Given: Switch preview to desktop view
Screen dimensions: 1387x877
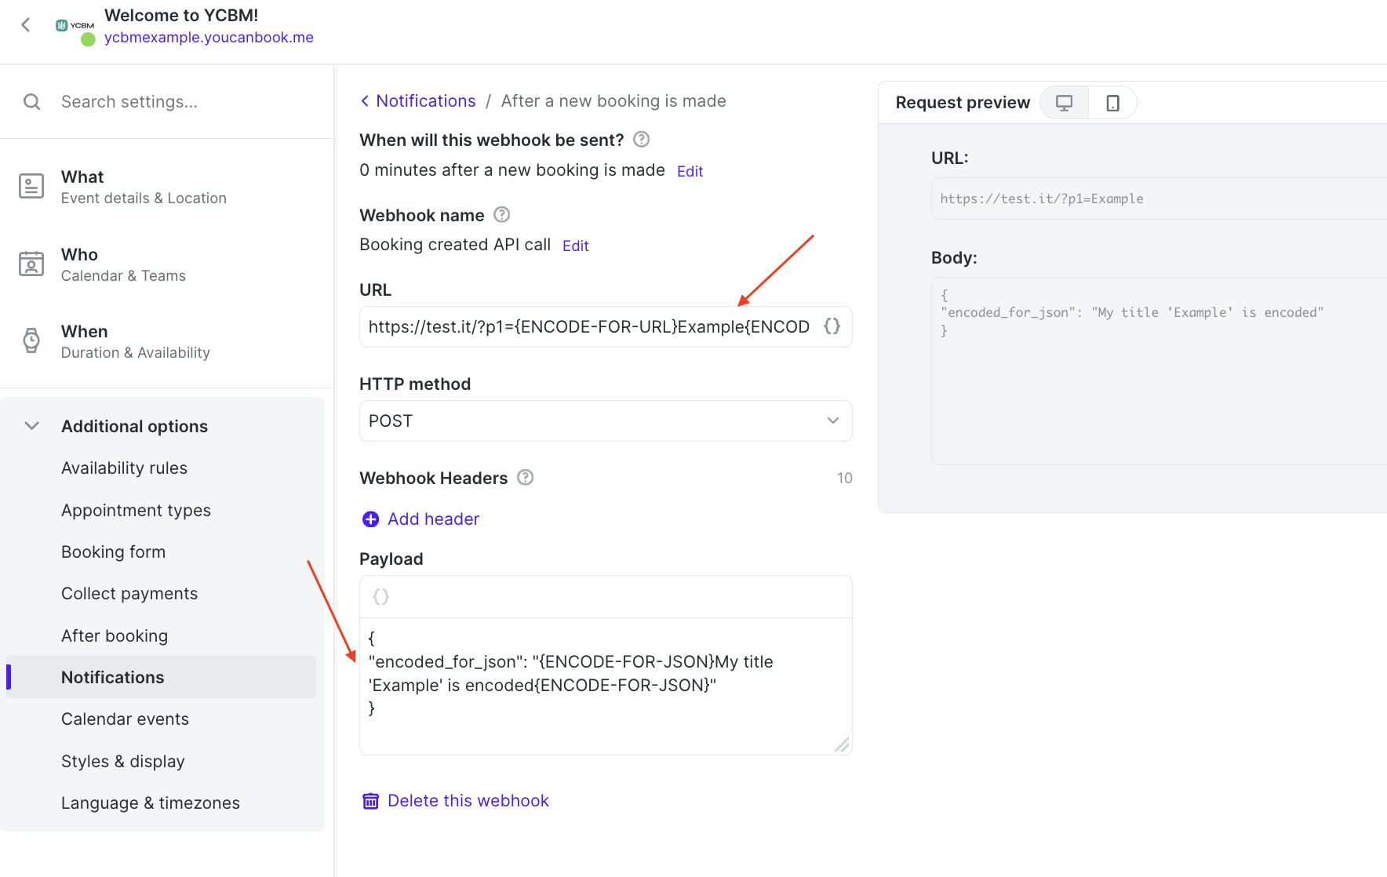Looking at the screenshot, I should [1065, 103].
